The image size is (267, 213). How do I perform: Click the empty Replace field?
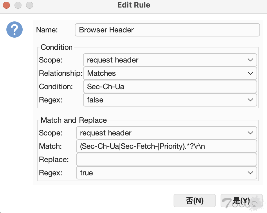[x=166, y=159]
